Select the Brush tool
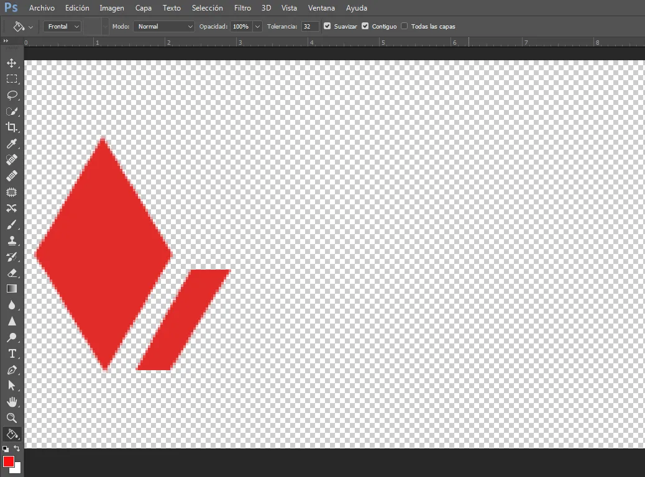 (x=12, y=224)
